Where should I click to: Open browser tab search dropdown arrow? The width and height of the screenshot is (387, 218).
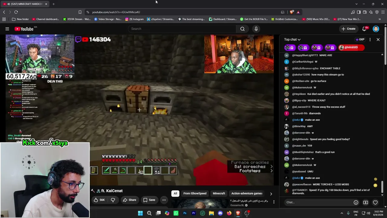(x=356, y=4)
